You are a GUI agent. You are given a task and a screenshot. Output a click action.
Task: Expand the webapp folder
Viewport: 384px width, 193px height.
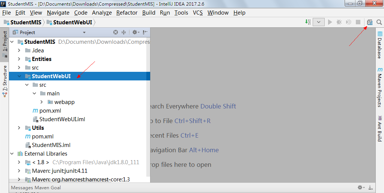click(42, 102)
